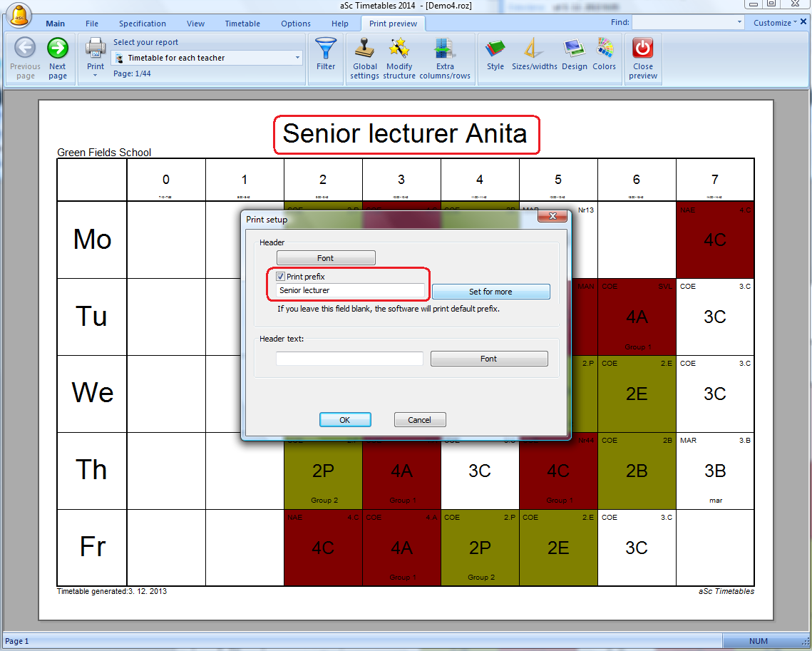The image size is (812, 651).
Task: Expand the Select your report dropdown
Action: click(x=297, y=58)
